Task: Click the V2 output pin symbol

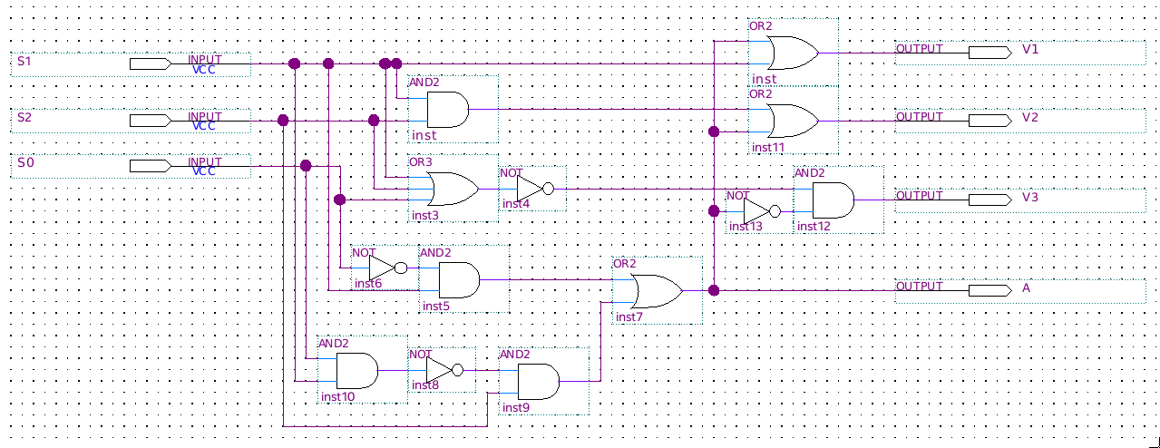Action: click(989, 121)
